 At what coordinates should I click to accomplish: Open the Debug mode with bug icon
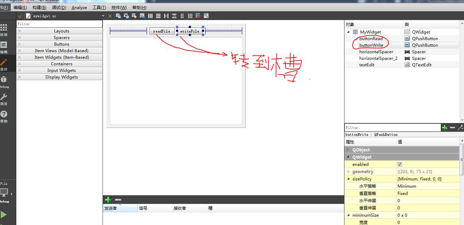tap(4, 82)
